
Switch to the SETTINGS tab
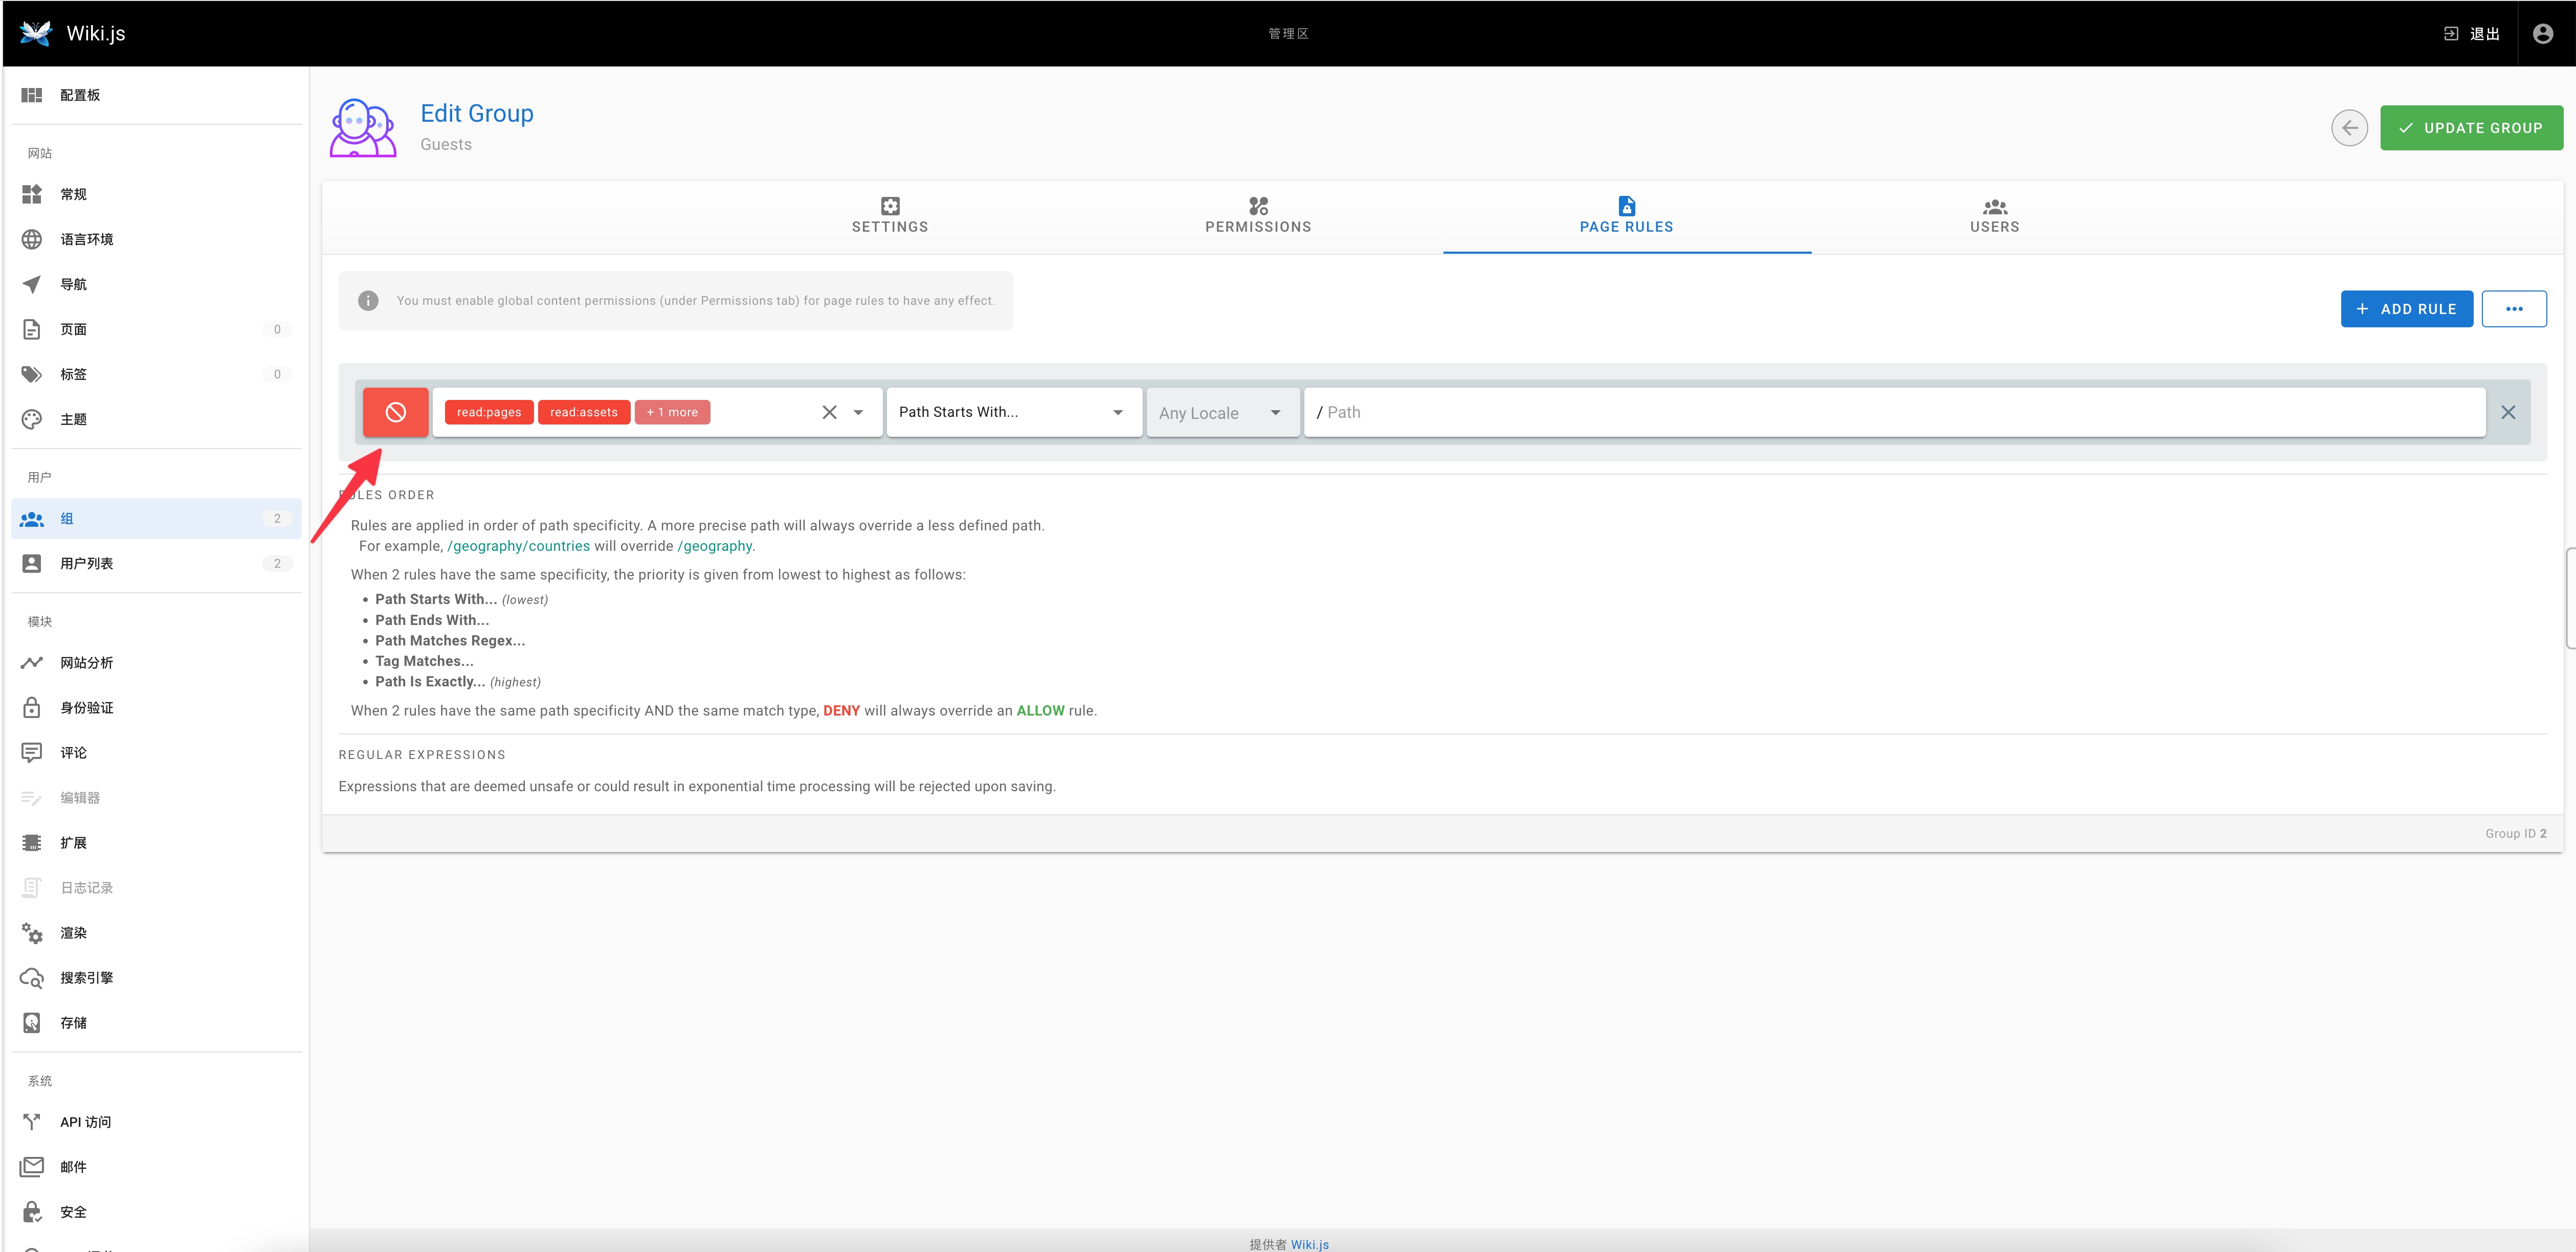(x=889, y=216)
